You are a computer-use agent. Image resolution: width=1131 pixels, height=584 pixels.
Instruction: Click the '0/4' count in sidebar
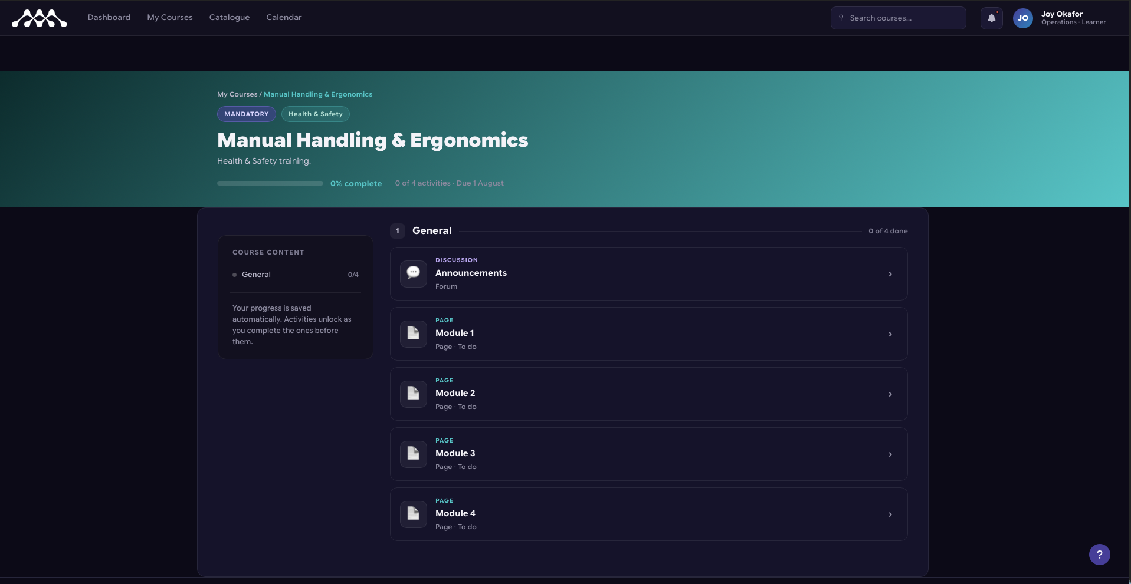click(353, 275)
